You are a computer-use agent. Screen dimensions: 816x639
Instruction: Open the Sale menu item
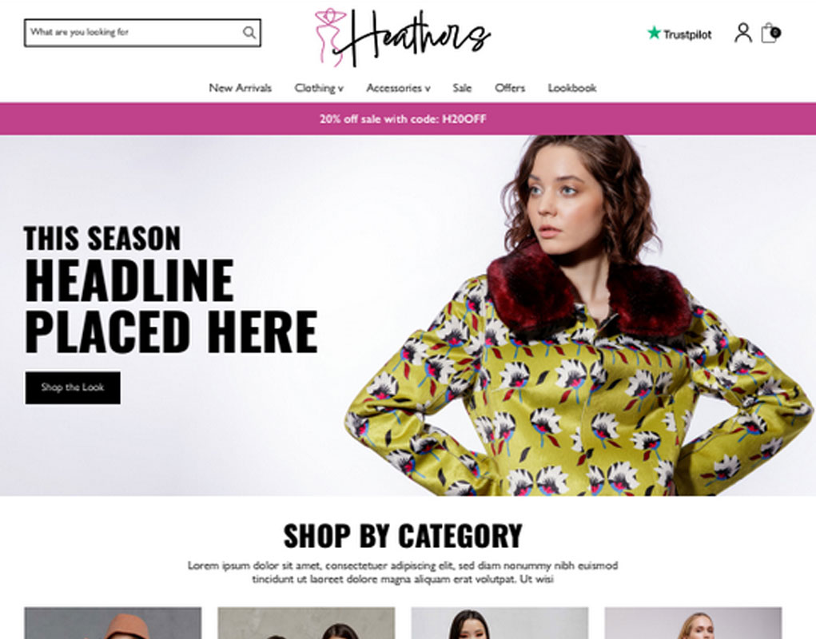coord(462,88)
